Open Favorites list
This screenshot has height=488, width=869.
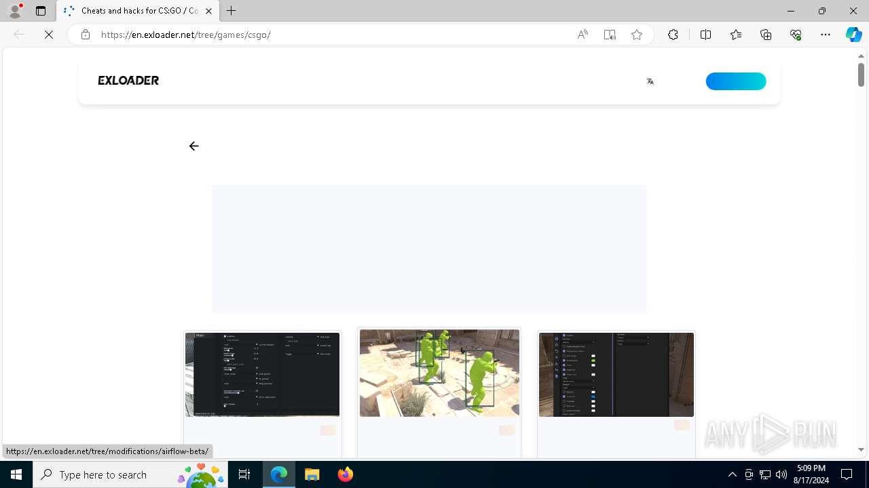coord(736,35)
